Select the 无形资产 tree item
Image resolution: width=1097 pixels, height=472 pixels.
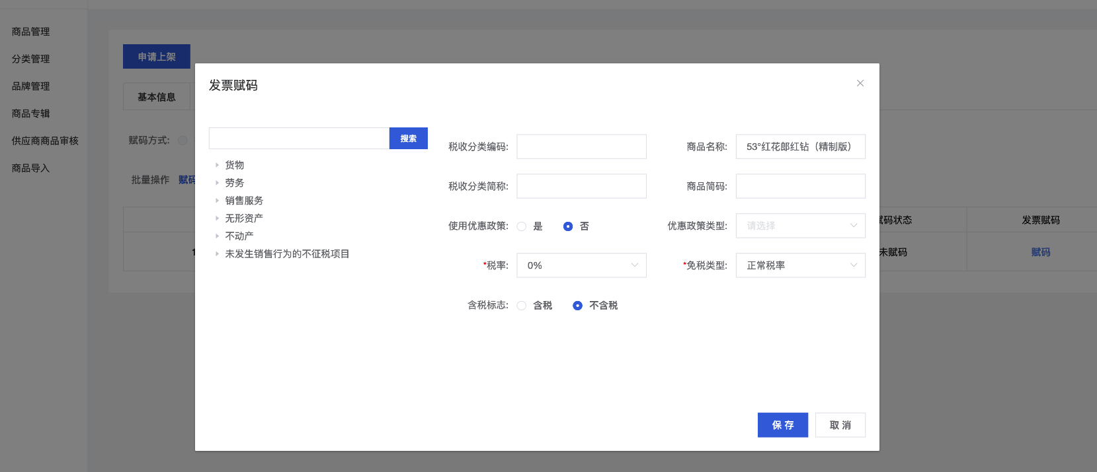pyautogui.click(x=243, y=219)
